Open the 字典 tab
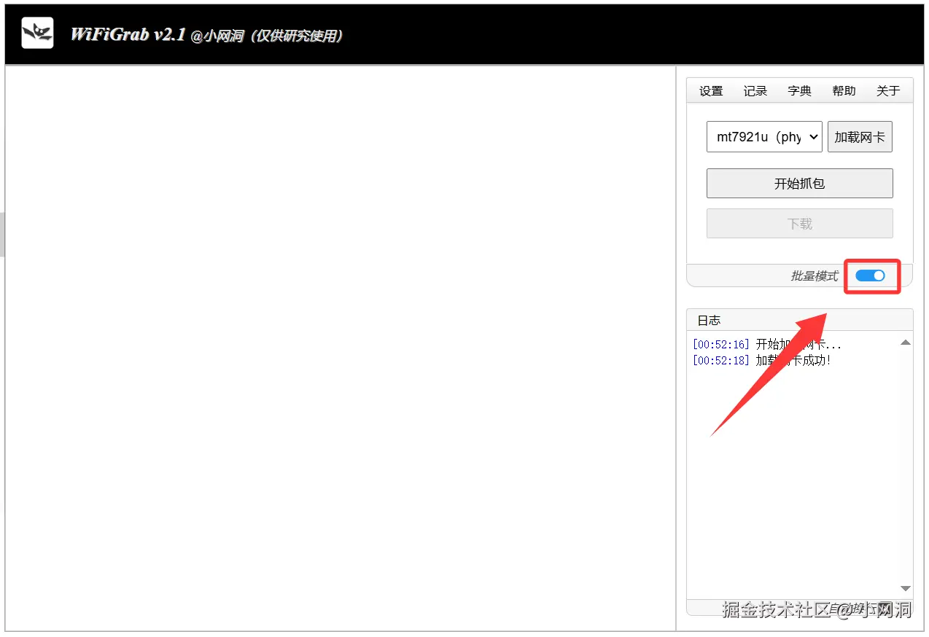 pos(800,90)
